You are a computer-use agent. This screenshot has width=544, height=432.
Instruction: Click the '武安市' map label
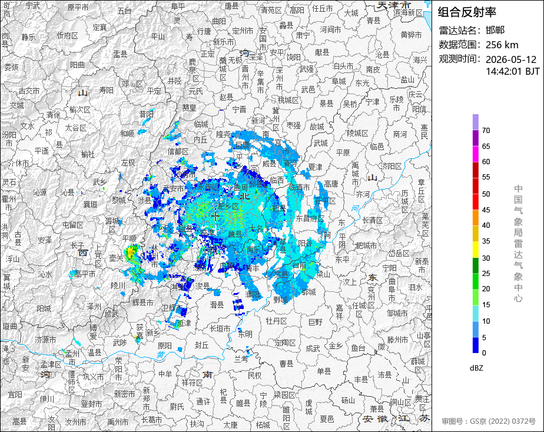pyautogui.click(x=174, y=188)
